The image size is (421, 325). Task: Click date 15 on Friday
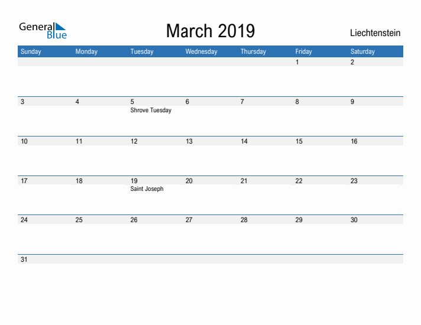[299, 141]
